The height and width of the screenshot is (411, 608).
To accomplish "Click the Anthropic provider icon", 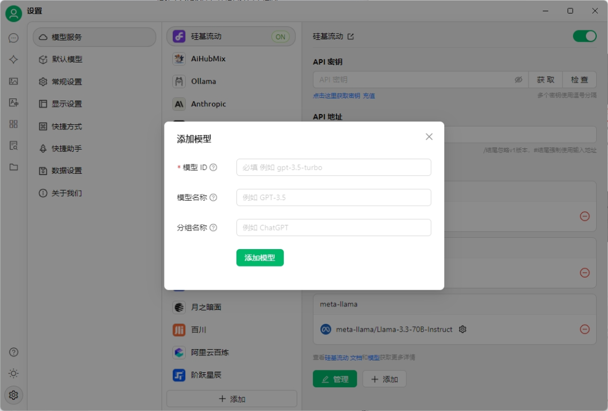I will point(179,104).
